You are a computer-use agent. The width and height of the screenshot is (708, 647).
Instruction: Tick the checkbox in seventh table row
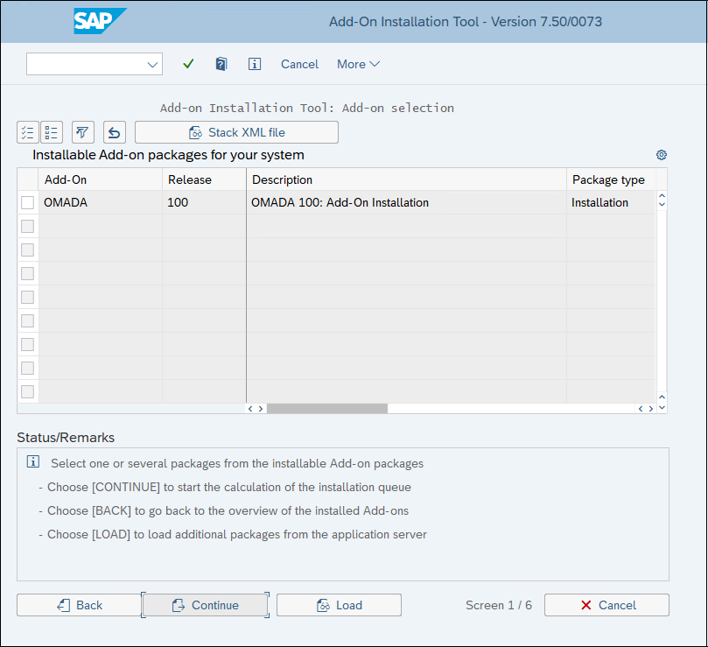tap(27, 344)
